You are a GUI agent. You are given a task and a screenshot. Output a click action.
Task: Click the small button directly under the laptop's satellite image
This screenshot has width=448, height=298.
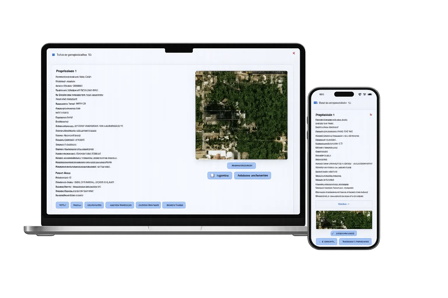pyautogui.click(x=242, y=166)
